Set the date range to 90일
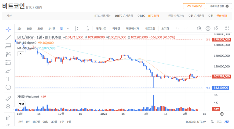234x129 pixels. tap(45, 122)
